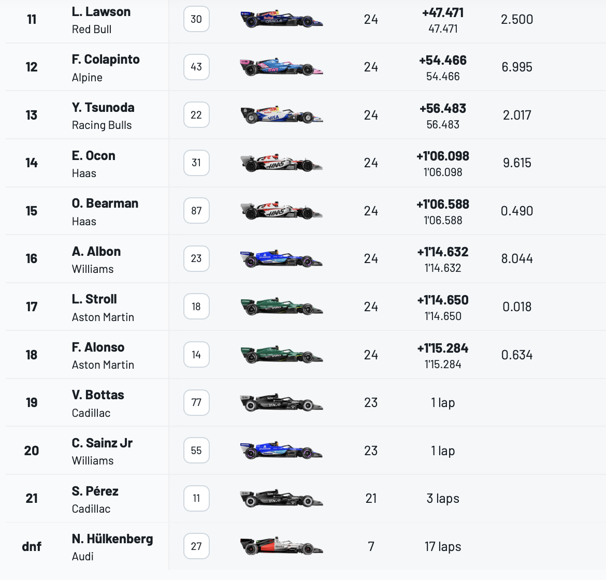Click the +1'14.632 gap for Albon

(x=443, y=252)
